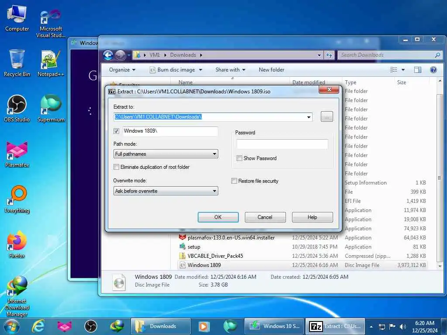Click the Windows 1809\ subfolder name field
The width and height of the screenshot is (447, 335).
click(x=170, y=131)
